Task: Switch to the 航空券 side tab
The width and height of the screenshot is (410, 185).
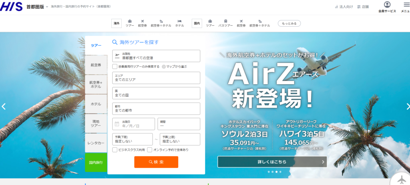Action: [x=96, y=65]
